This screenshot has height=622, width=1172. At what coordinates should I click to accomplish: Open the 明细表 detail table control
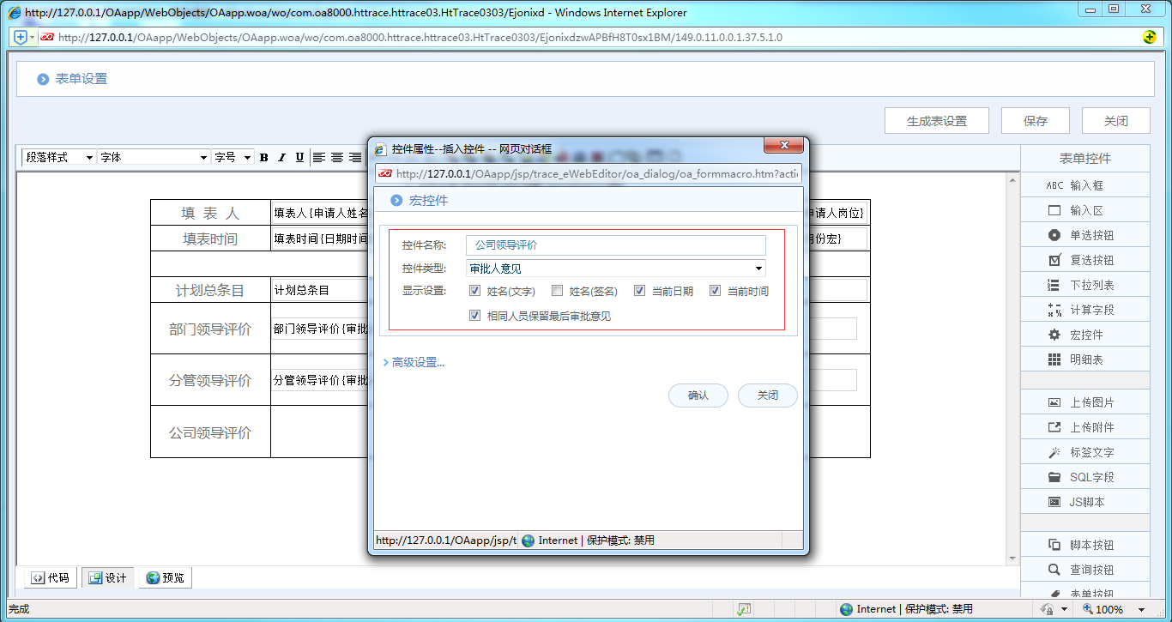(x=1084, y=359)
